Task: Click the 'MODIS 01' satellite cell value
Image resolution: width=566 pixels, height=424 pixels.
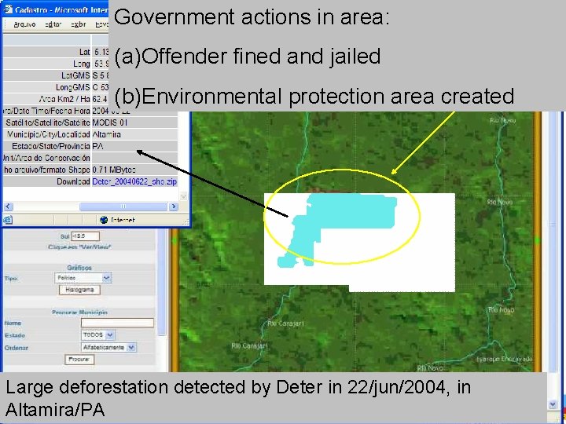Action: [110, 122]
